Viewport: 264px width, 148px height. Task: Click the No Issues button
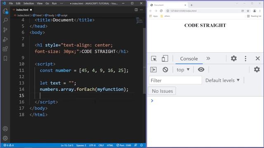(x=162, y=91)
